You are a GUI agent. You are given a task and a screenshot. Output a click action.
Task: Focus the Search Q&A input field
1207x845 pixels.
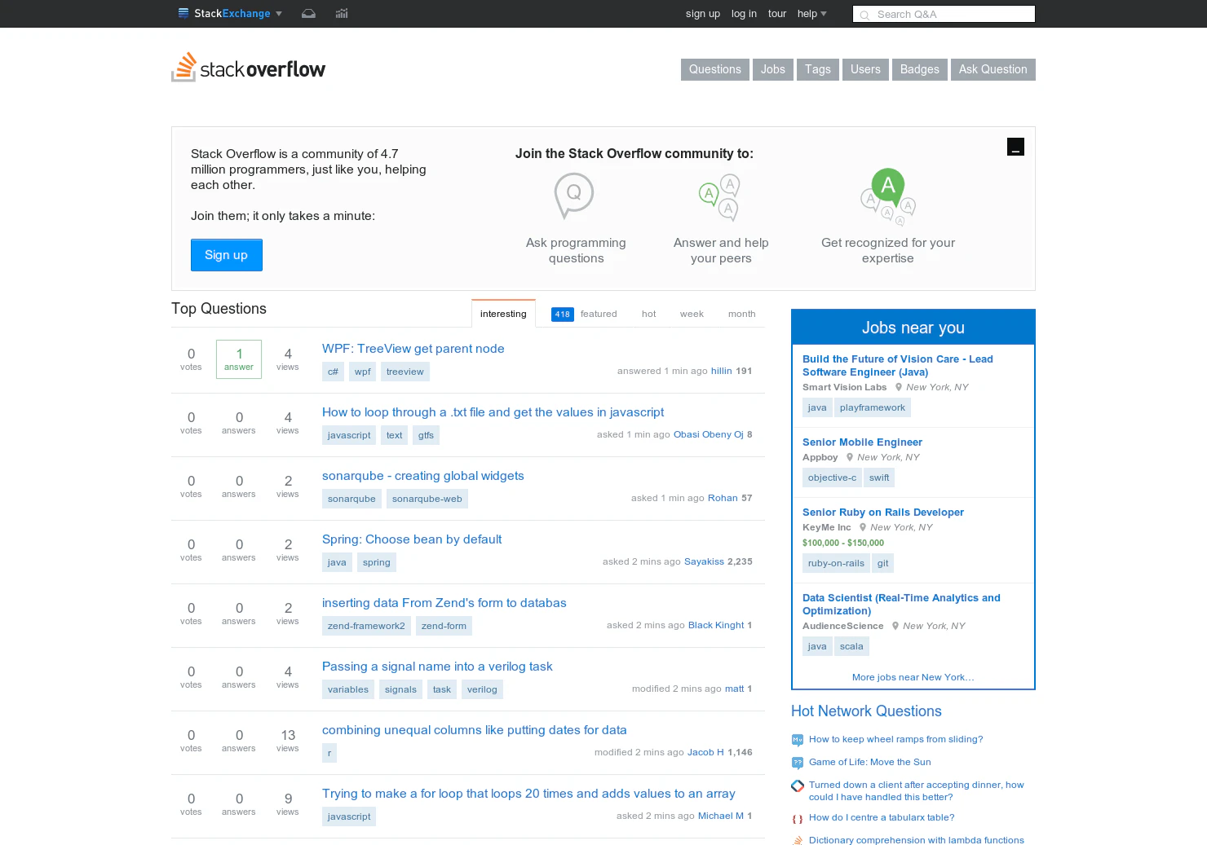coord(944,14)
